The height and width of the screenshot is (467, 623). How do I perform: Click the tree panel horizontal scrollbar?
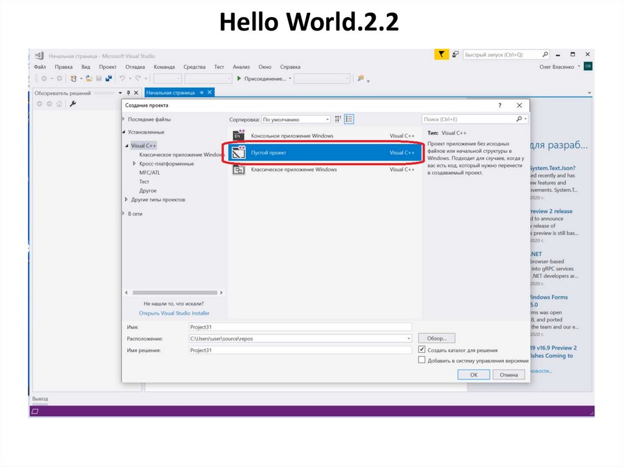click(175, 292)
